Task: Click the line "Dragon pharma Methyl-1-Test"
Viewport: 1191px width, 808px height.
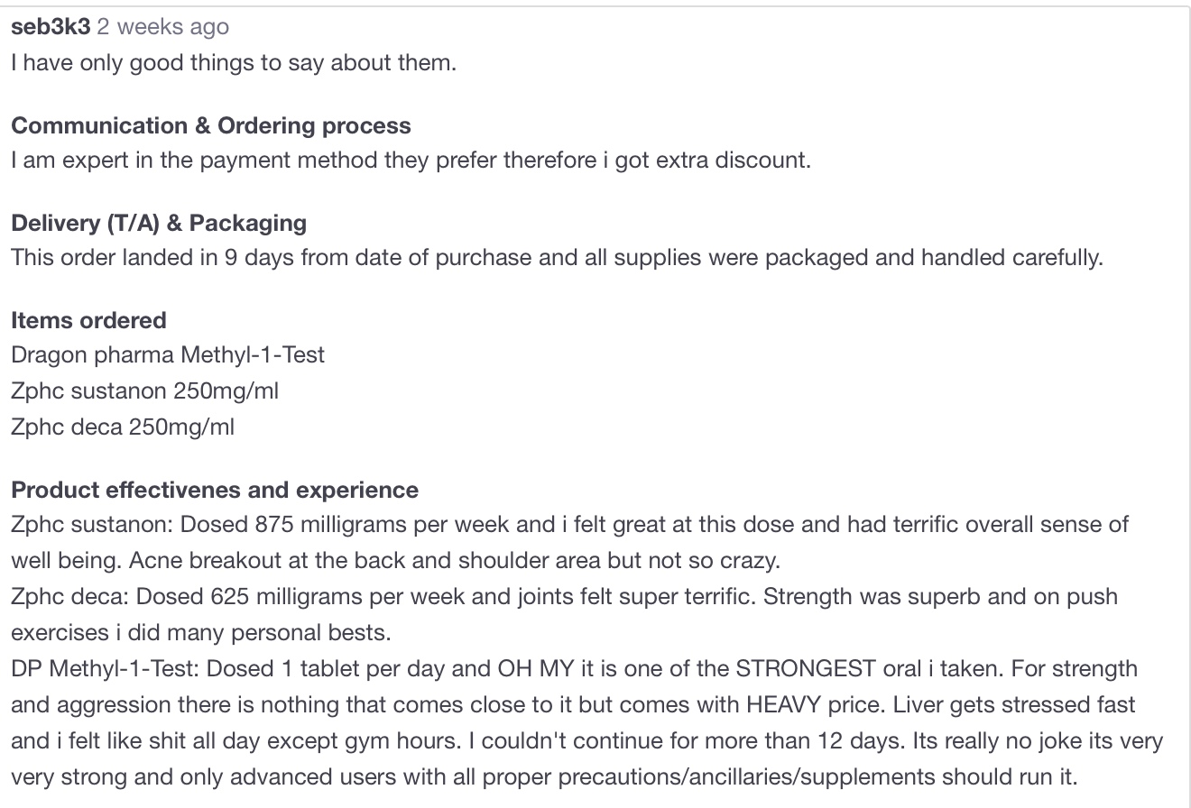Action: 168,354
